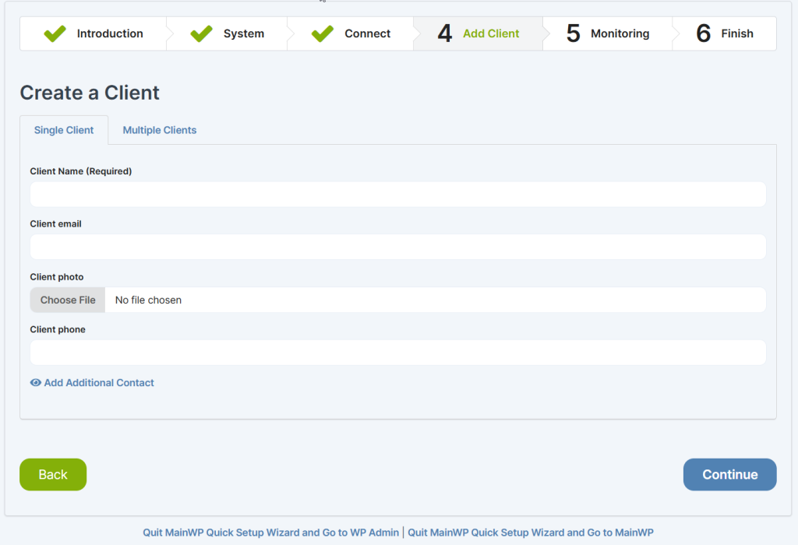Click the Choose File button for client photo

click(x=67, y=300)
